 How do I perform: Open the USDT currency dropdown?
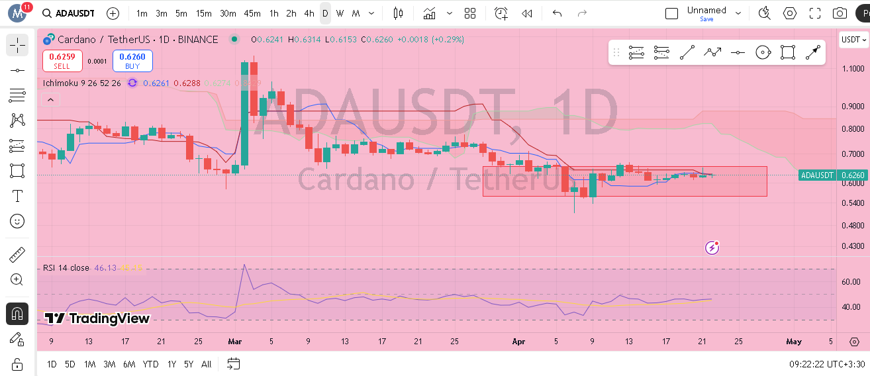tap(853, 39)
